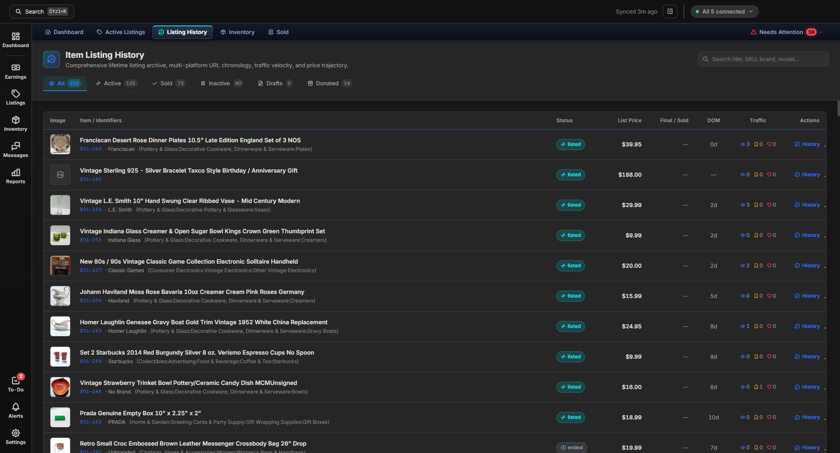
Task: Open History for Franciscan Desert Rose plates
Action: click(807, 144)
